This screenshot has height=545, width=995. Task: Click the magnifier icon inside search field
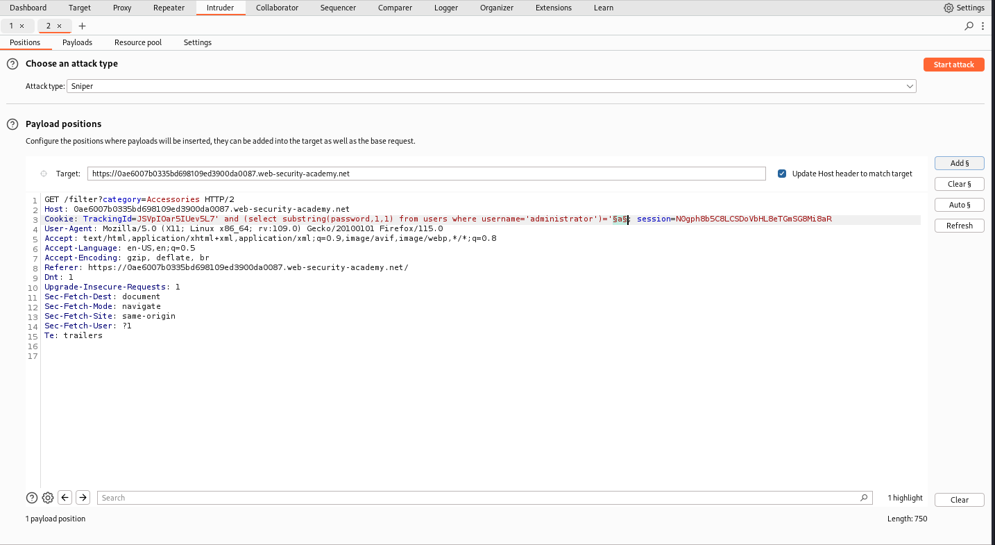[x=864, y=498]
